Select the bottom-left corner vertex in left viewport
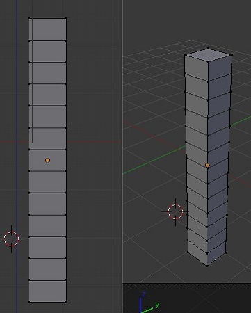 click(29, 302)
